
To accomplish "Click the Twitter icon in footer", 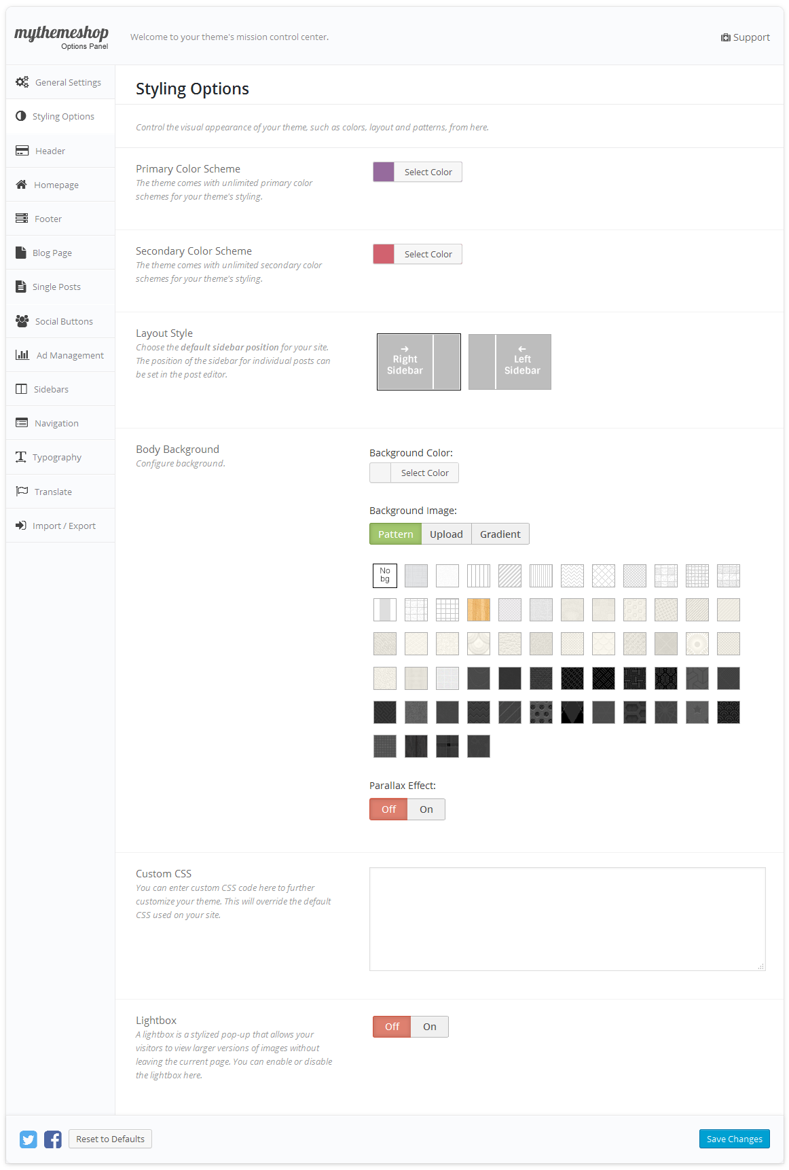I will [29, 1139].
